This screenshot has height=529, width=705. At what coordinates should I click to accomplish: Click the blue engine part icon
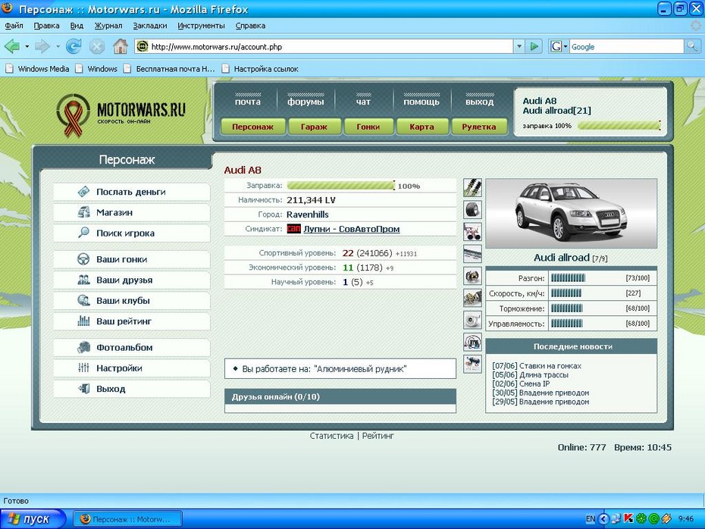pos(472,364)
